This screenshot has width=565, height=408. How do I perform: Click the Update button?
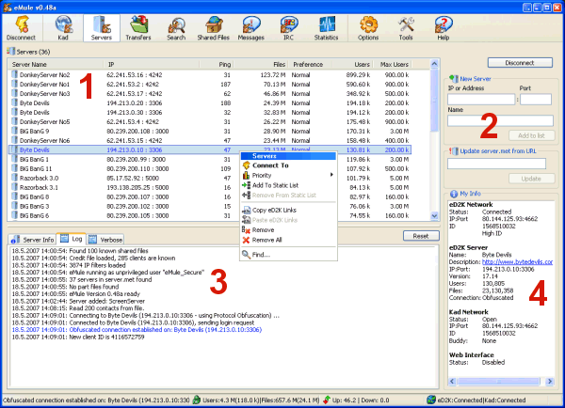(531, 179)
